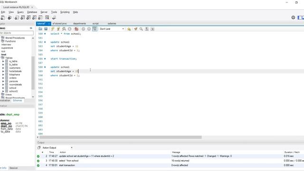Select the school2 table in tree
304x171 pixels.
click(x=13, y=91)
